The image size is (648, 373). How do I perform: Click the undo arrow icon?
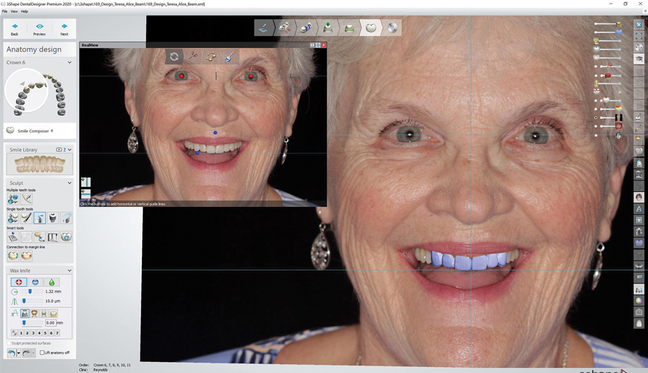12,352
